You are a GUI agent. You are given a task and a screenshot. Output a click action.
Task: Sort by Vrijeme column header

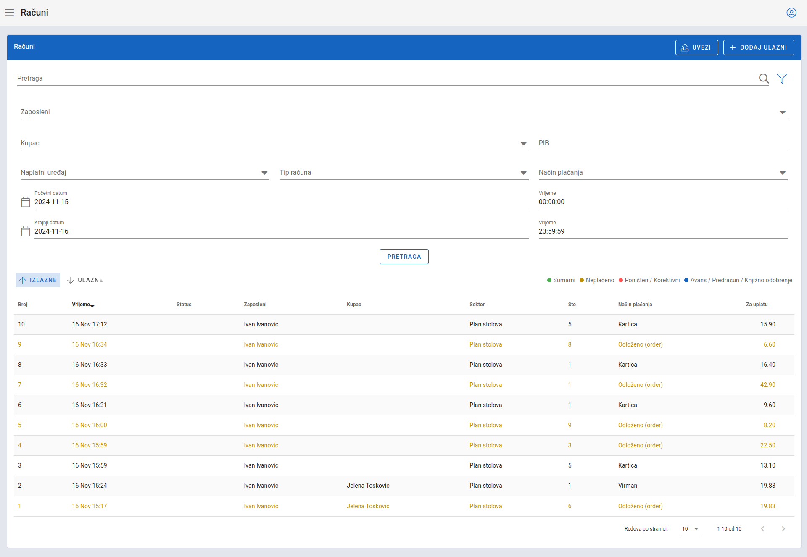[83, 305]
